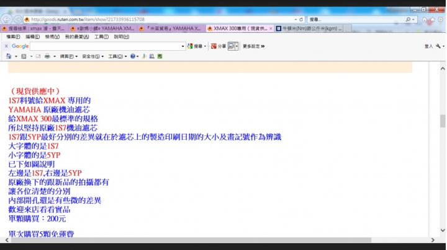
Task: Close the XMAX 300專用 tab
Action: [271, 28]
